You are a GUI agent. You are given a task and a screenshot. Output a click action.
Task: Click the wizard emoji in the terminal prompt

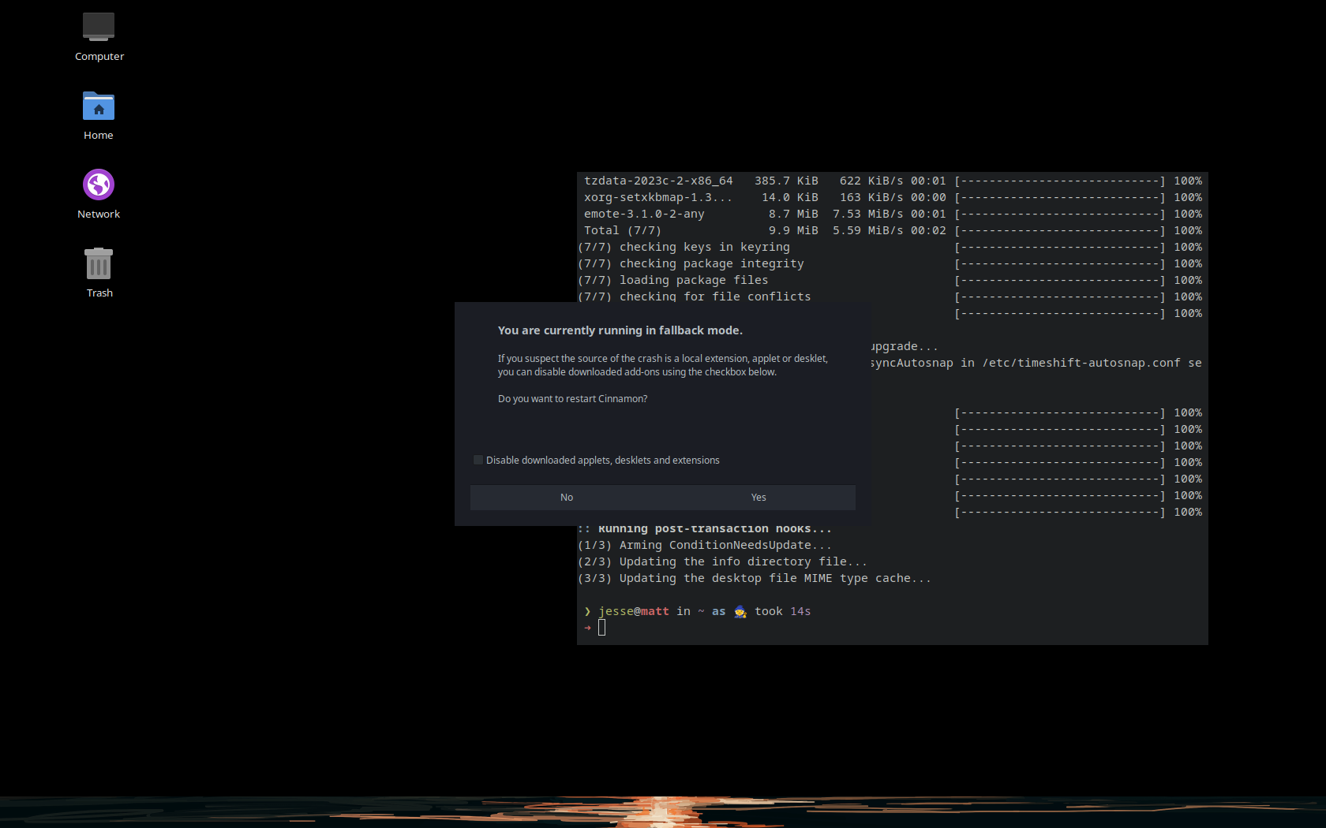740,611
